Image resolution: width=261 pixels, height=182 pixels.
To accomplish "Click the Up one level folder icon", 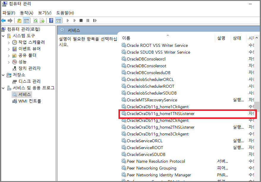I will pyautogui.click(x=19, y=21).
